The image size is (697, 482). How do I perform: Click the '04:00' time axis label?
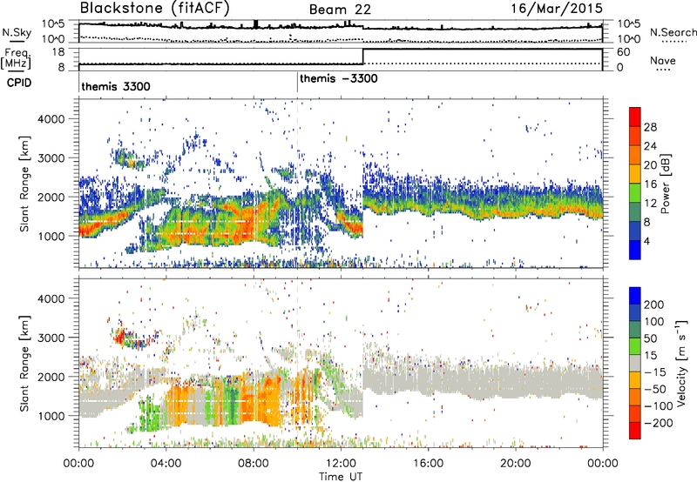[x=166, y=464]
